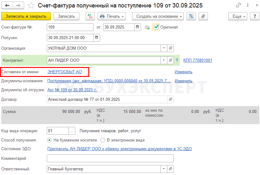This screenshot has width=260, height=175.
Task: Copy link to document using chain icon
Action: (x=238, y=5)
